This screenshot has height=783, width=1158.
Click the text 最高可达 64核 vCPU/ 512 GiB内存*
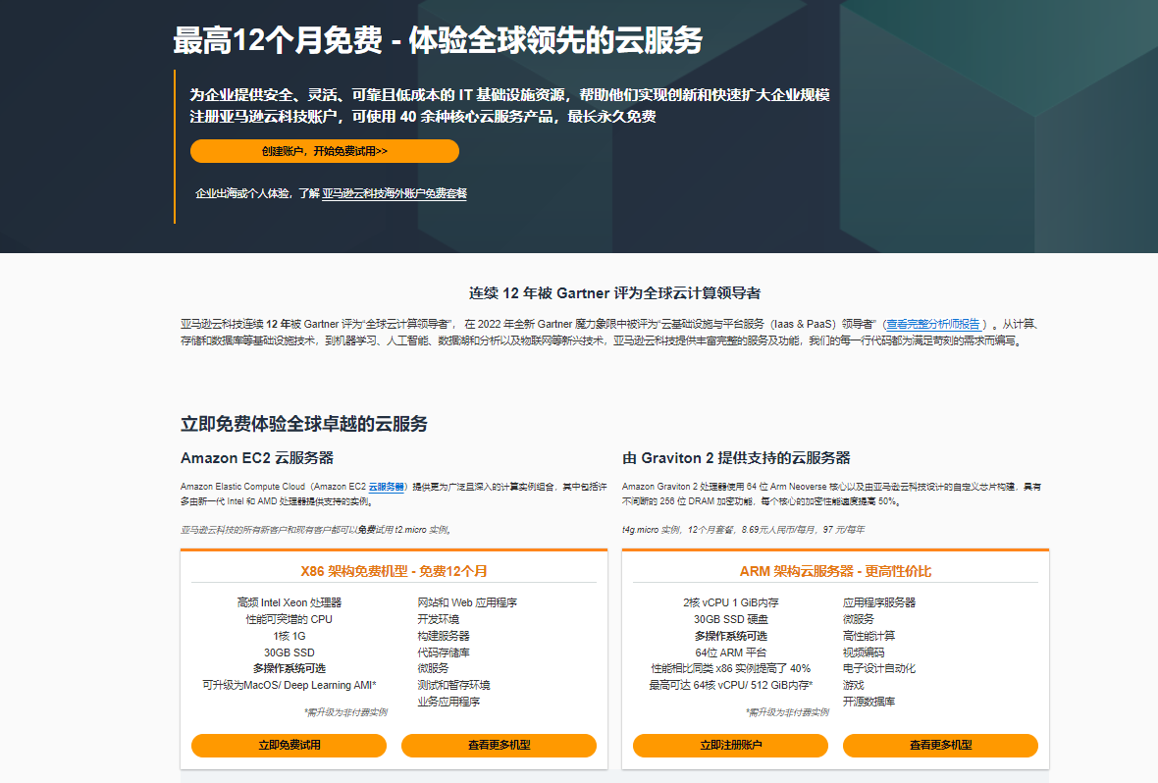pyautogui.click(x=730, y=686)
